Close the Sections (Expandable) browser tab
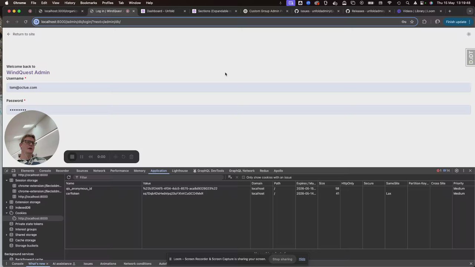Screen dimensions: 475x267 (x=236, y=11)
